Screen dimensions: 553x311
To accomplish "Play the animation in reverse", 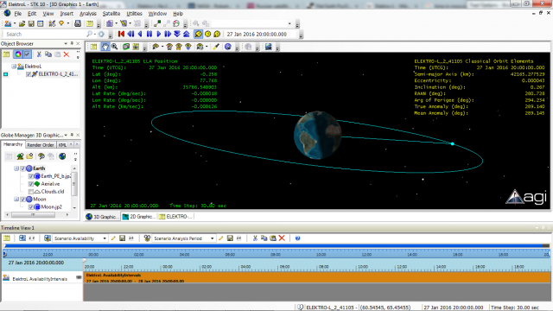I will pyautogui.click(x=140, y=34).
